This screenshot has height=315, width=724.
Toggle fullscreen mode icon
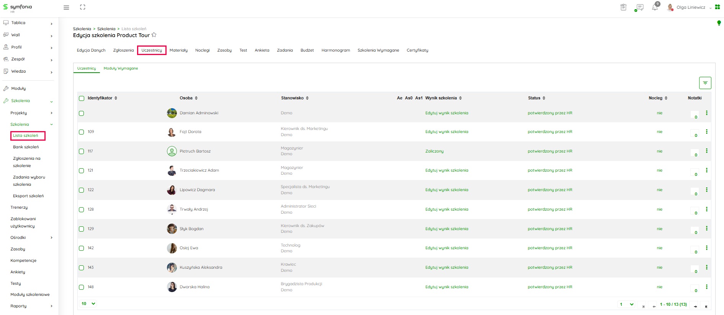pyautogui.click(x=82, y=7)
